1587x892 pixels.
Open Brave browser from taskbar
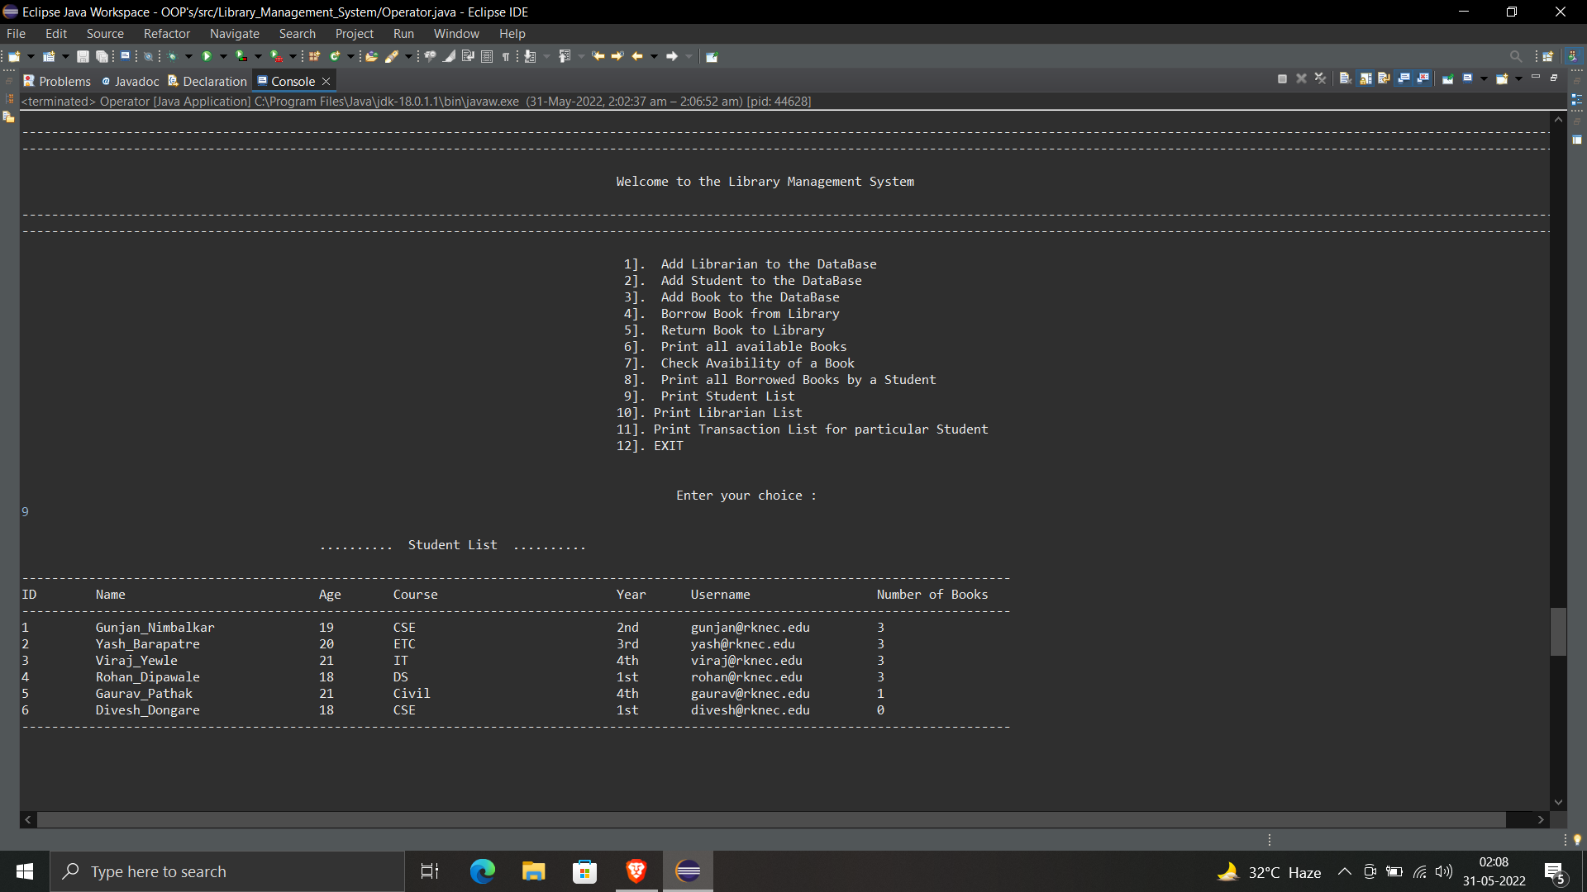tap(636, 871)
